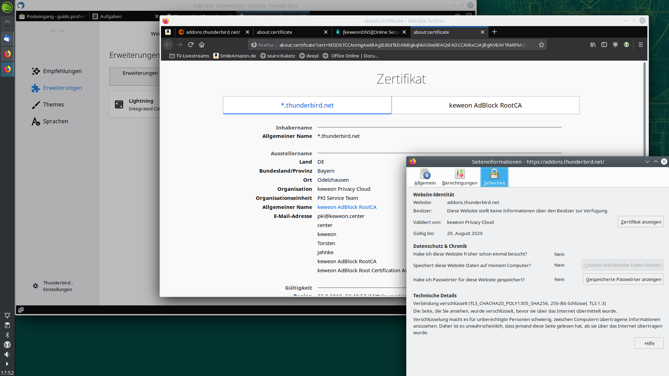The height and width of the screenshot is (376, 669).
Task: Close the Aufgaben tab in Thunderbird
Action: pyautogui.click(x=157, y=16)
